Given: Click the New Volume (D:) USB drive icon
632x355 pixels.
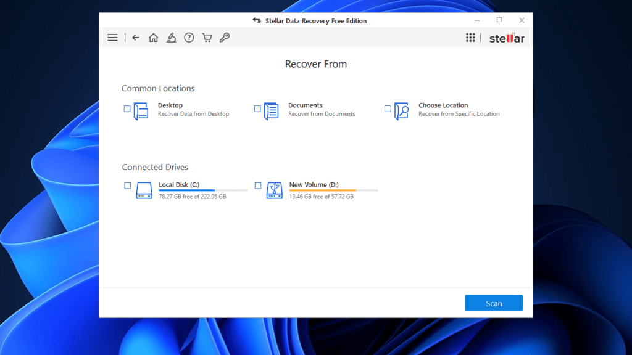Looking at the screenshot, I should [275, 190].
